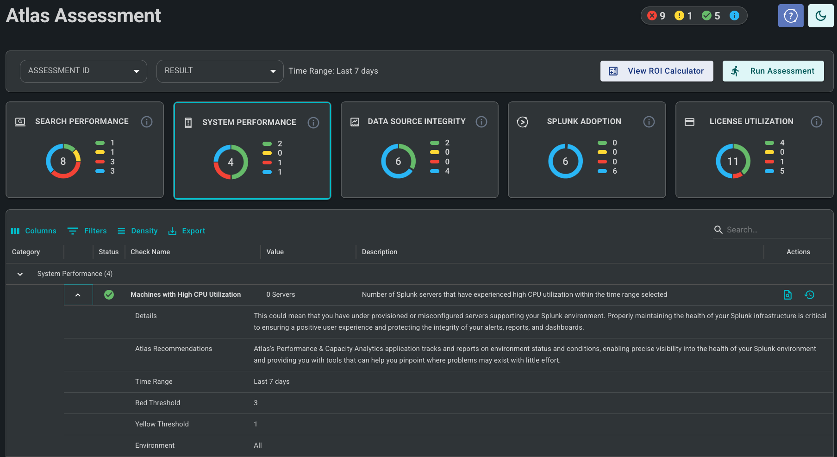Click blue legend swatch in License Utilization card
The width and height of the screenshot is (837, 457).
coord(769,171)
